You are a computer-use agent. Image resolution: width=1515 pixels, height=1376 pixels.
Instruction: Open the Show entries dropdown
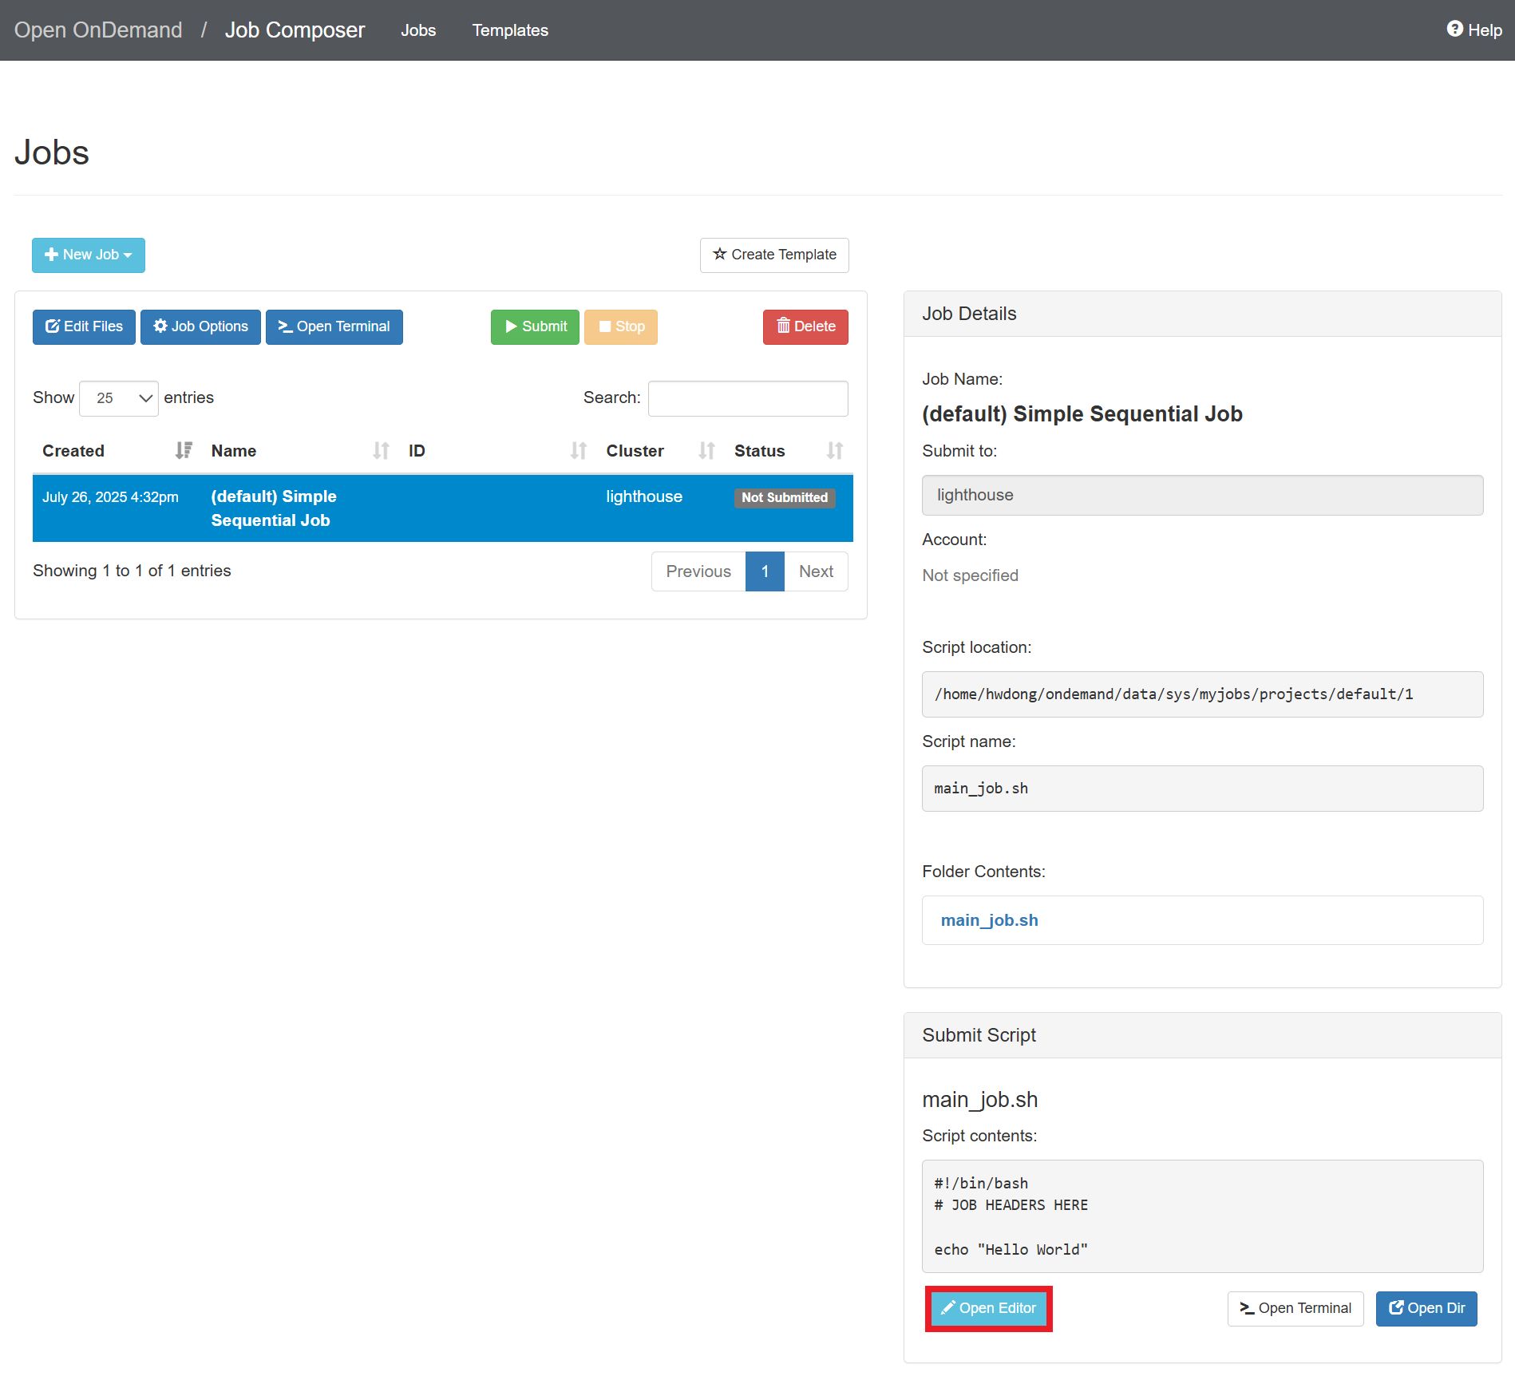118,397
